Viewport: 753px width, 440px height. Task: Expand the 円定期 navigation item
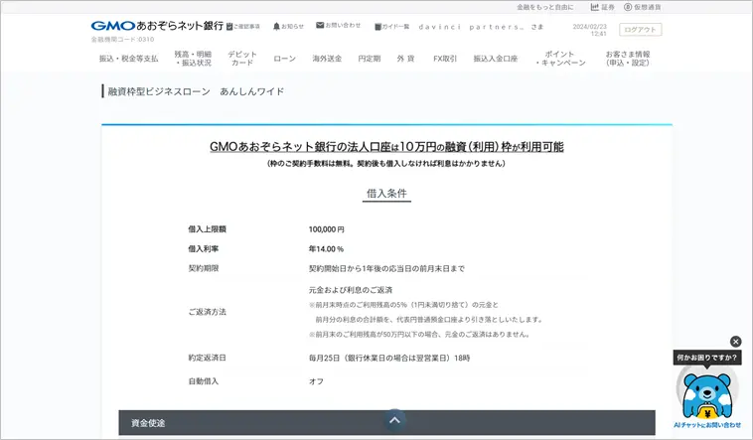369,59
